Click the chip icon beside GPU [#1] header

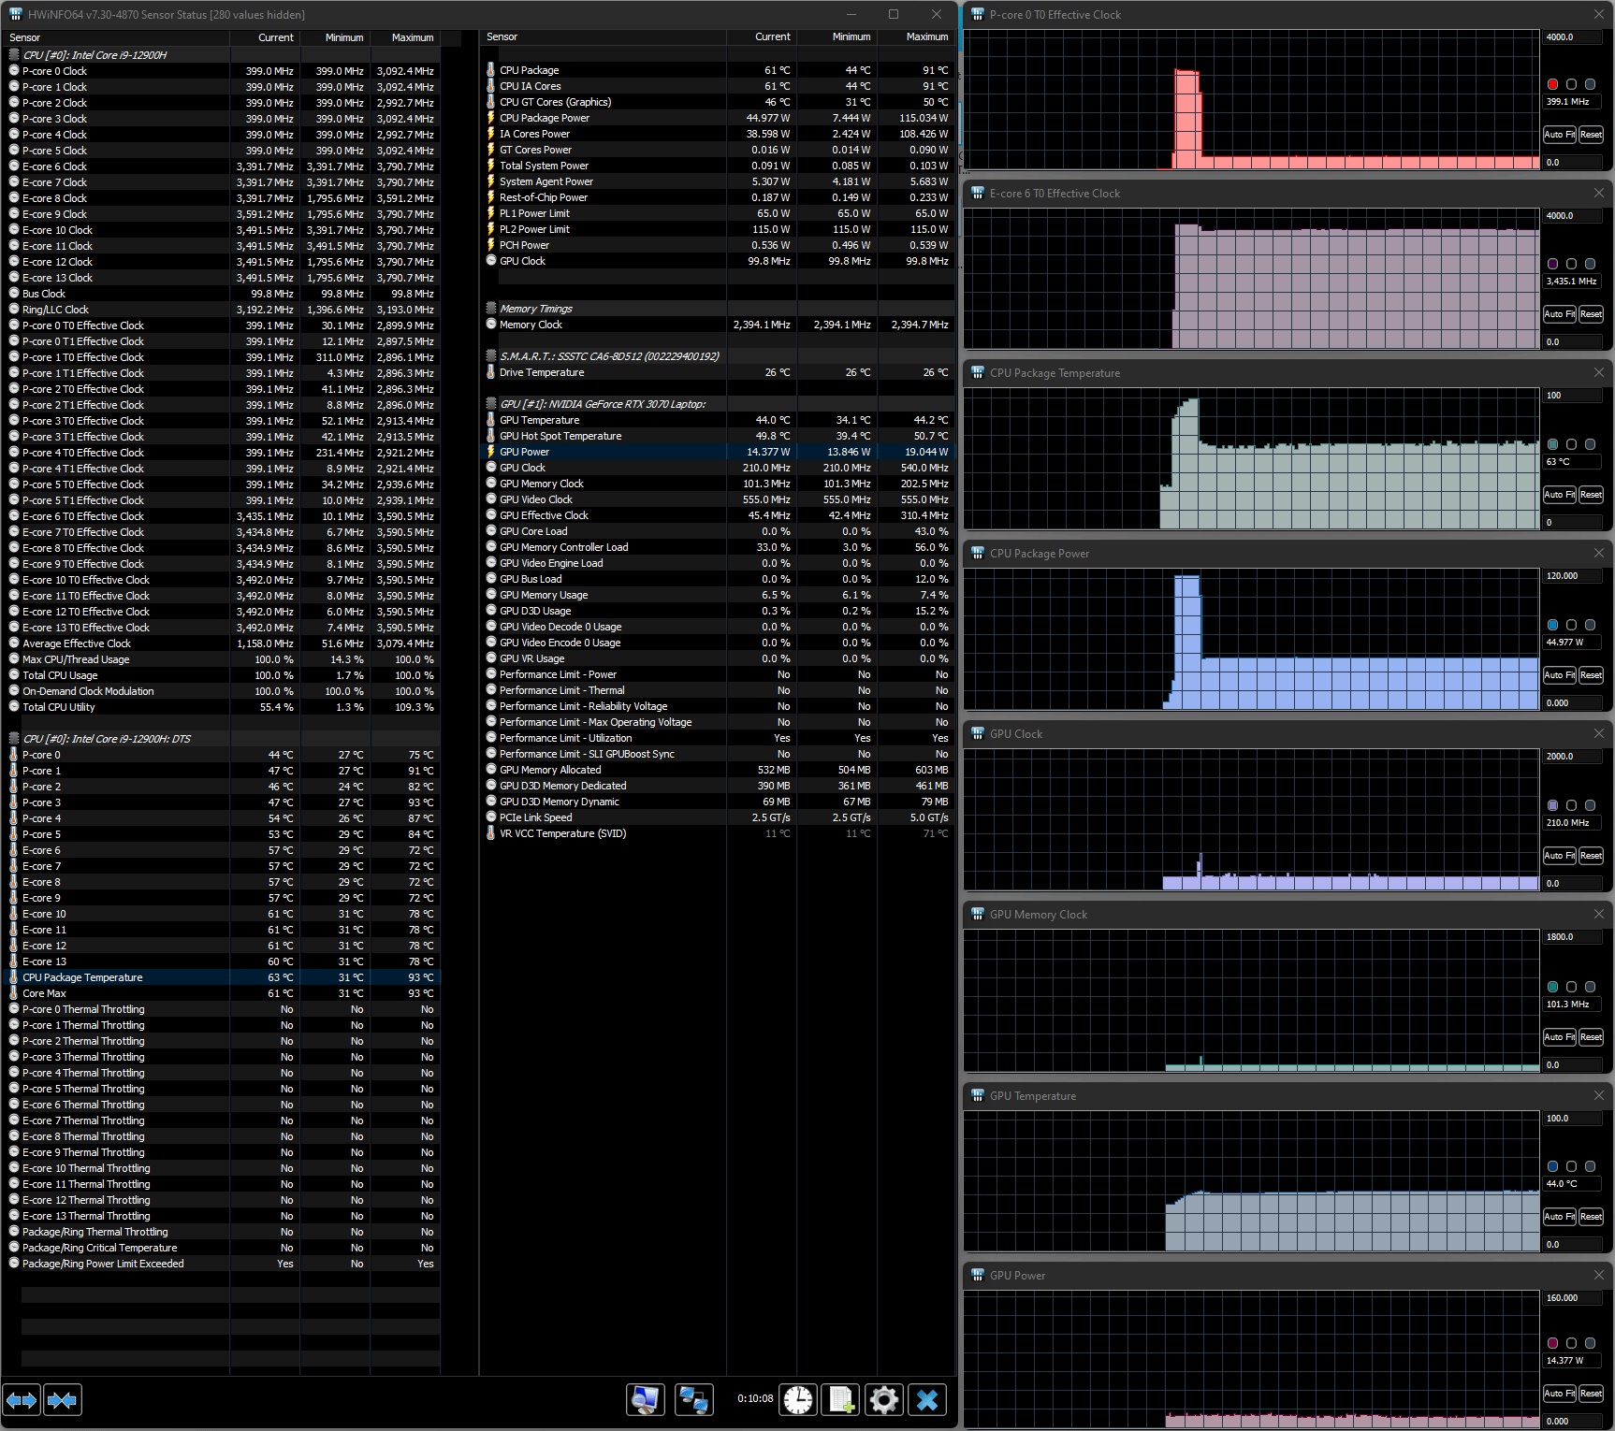(x=491, y=404)
